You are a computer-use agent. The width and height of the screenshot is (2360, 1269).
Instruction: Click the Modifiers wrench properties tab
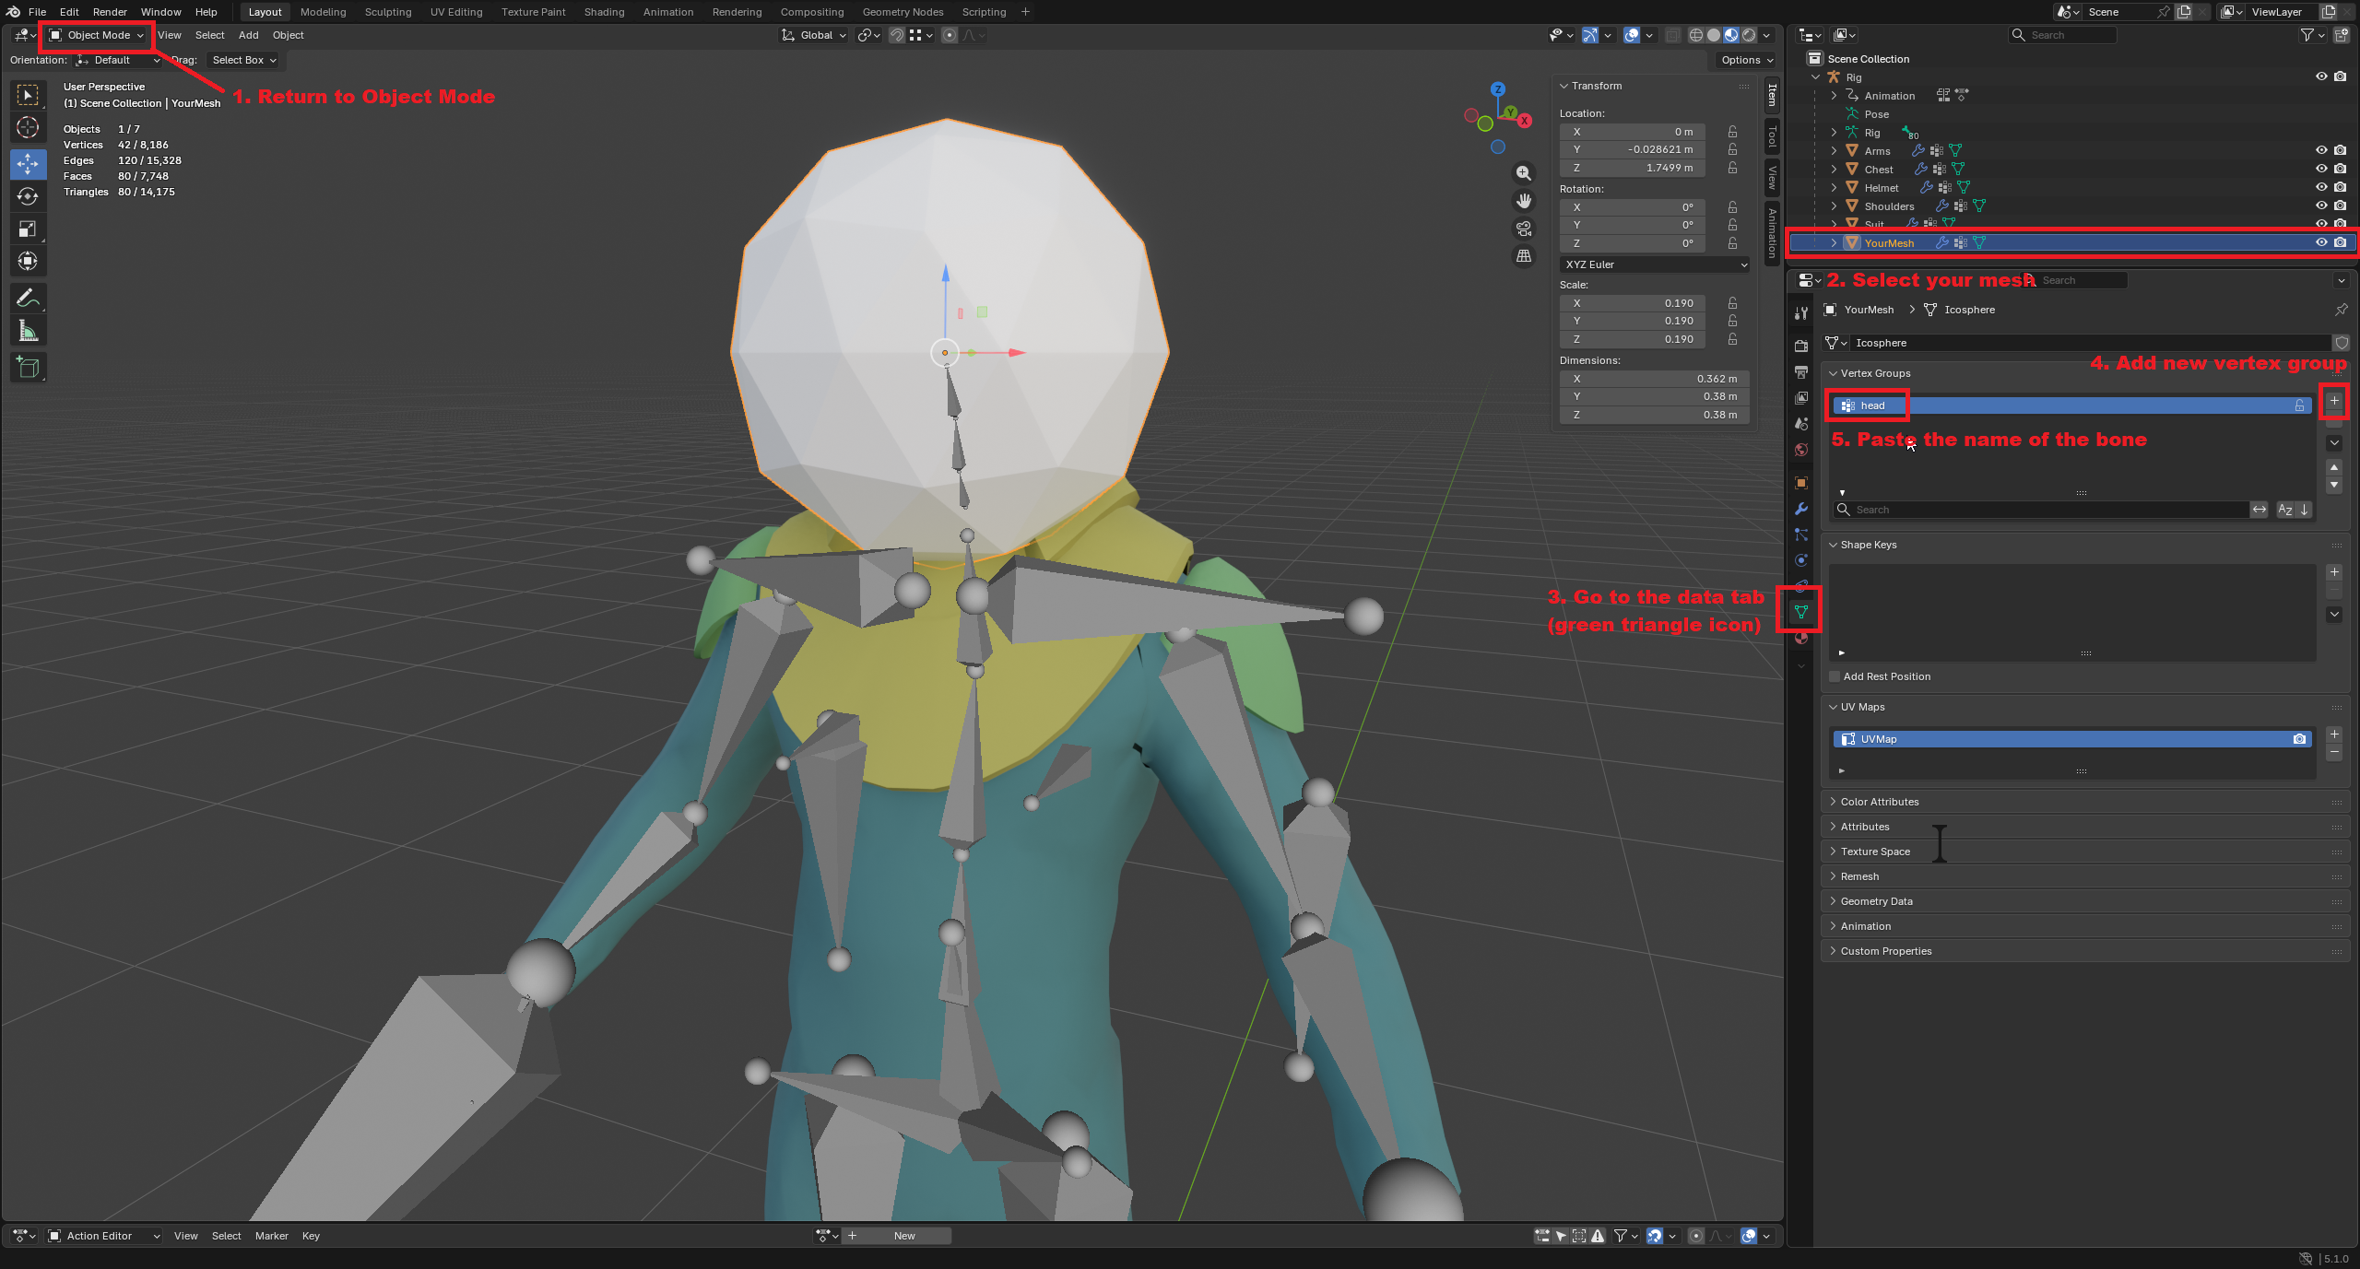[1800, 509]
